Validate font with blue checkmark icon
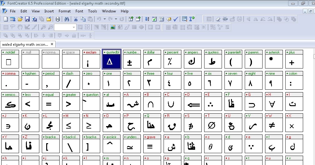Viewport: 315px width, 165px height. click(176, 19)
